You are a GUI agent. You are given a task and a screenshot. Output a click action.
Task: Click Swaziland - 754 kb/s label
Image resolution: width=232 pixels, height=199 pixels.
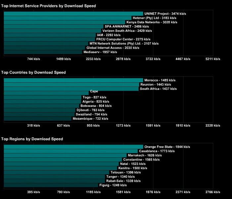(x=91, y=114)
